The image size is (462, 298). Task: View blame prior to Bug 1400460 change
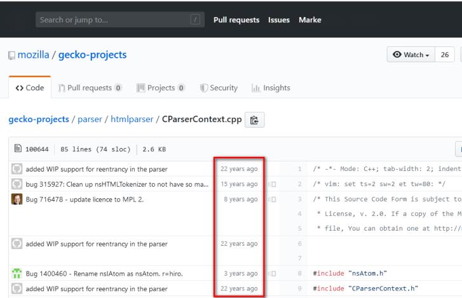pyautogui.click(x=272, y=274)
